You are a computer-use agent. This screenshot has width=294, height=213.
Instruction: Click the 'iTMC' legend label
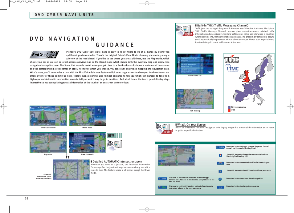pos(233,110)
